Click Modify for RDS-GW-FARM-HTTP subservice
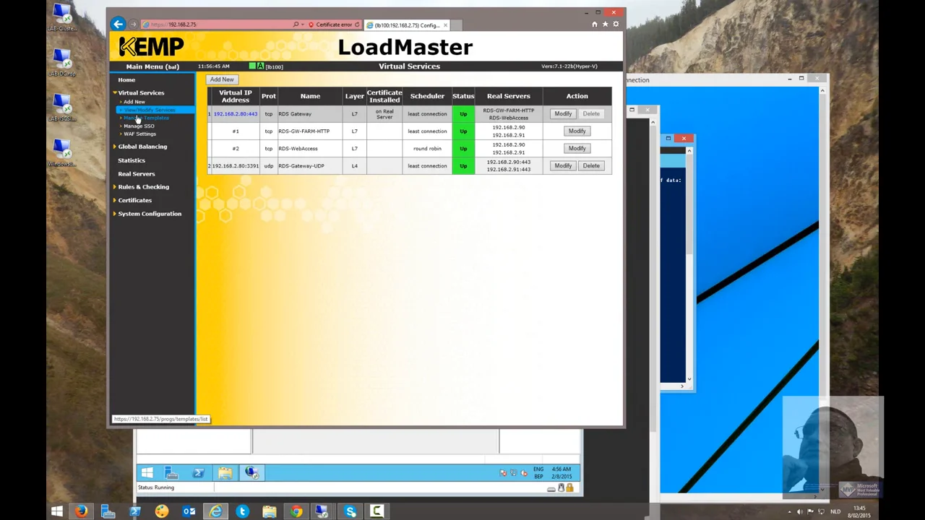 577,131
